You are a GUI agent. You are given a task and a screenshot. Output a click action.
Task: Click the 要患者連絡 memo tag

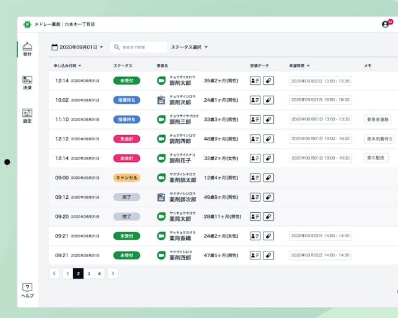coord(378,119)
